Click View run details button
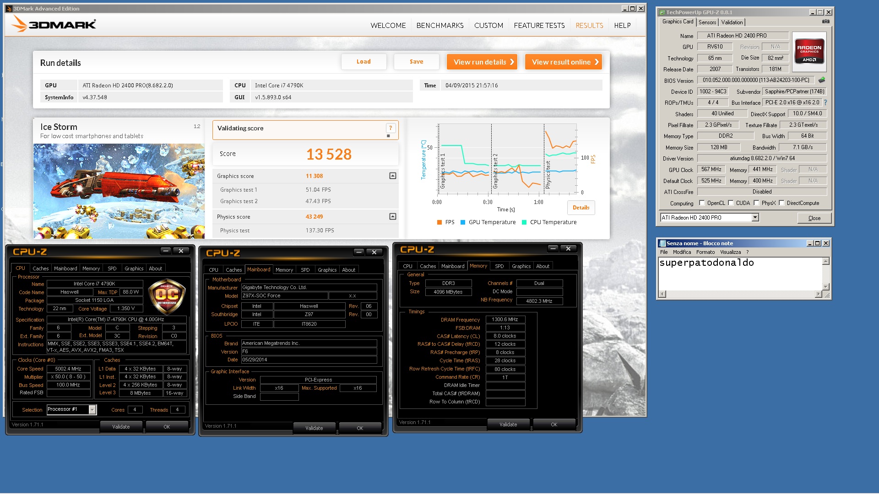Image resolution: width=879 pixels, height=494 pixels. (x=482, y=62)
